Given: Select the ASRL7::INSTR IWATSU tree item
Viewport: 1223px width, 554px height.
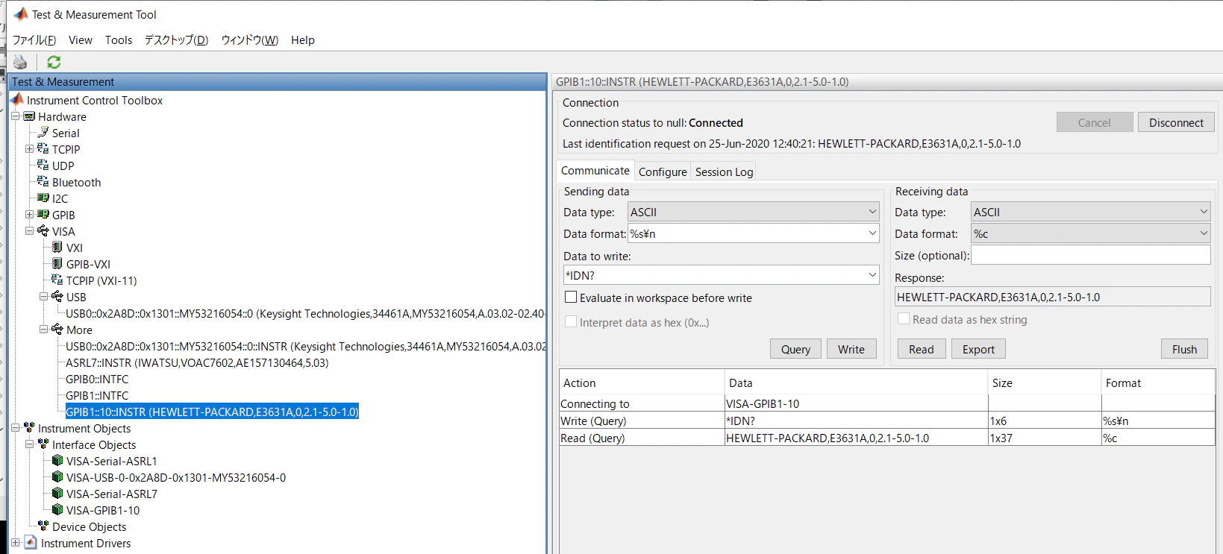Looking at the screenshot, I should (197, 362).
